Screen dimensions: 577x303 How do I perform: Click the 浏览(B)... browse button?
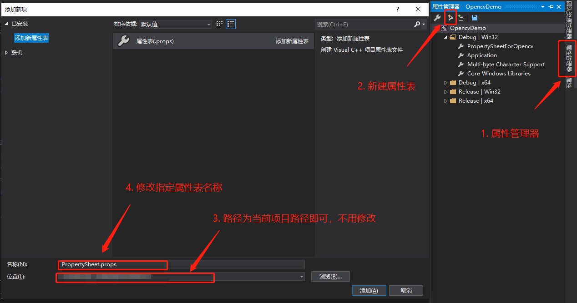[330, 276]
